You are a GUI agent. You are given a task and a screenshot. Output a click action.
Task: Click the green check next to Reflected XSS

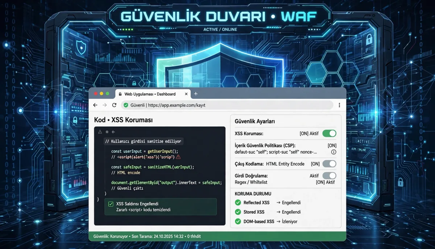point(238,203)
